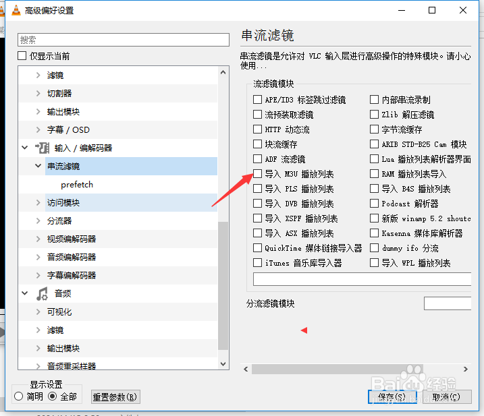Expand the 访问模块 node
The image size is (484, 416).
tap(38, 202)
